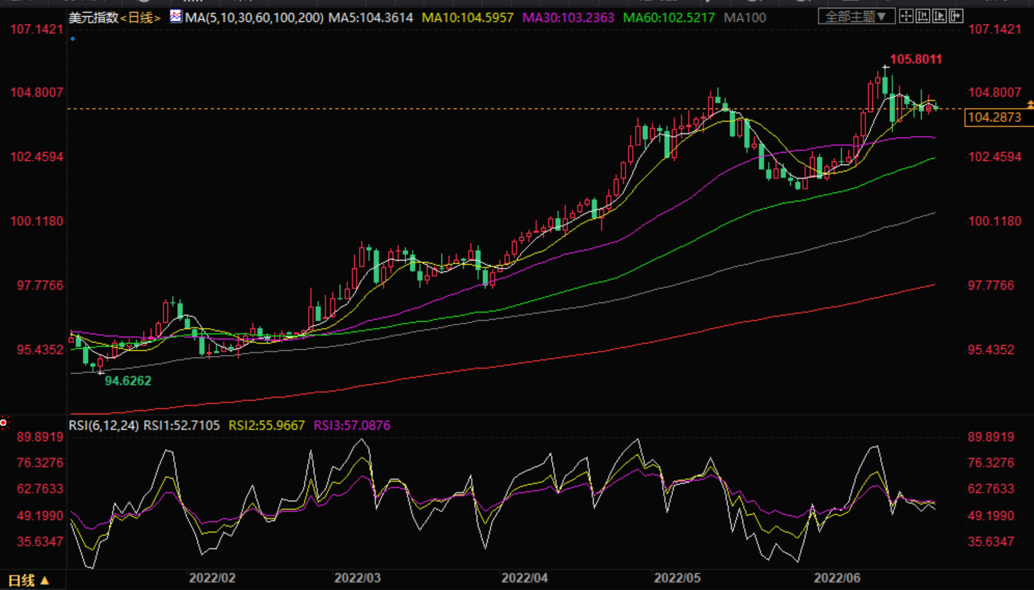1034x590 pixels.
Task: Open the 全部主题 dropdown
Action: click(855, 16)
